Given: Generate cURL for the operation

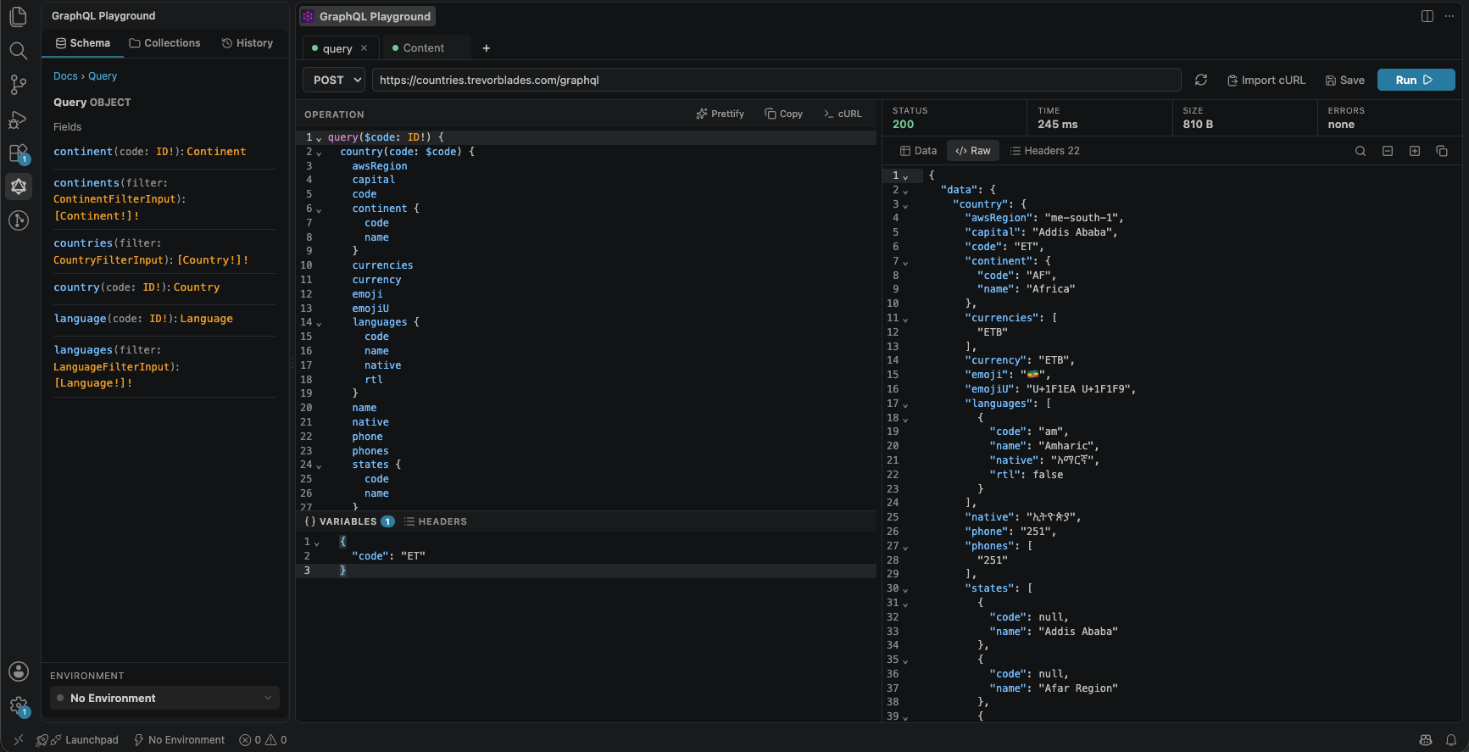Looking at the screenshot, I should [x=843, y=114].
